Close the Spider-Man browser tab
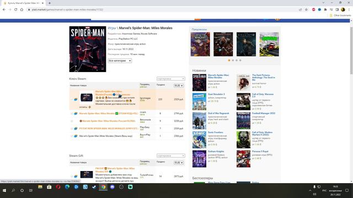 click(x=42, y=3)
